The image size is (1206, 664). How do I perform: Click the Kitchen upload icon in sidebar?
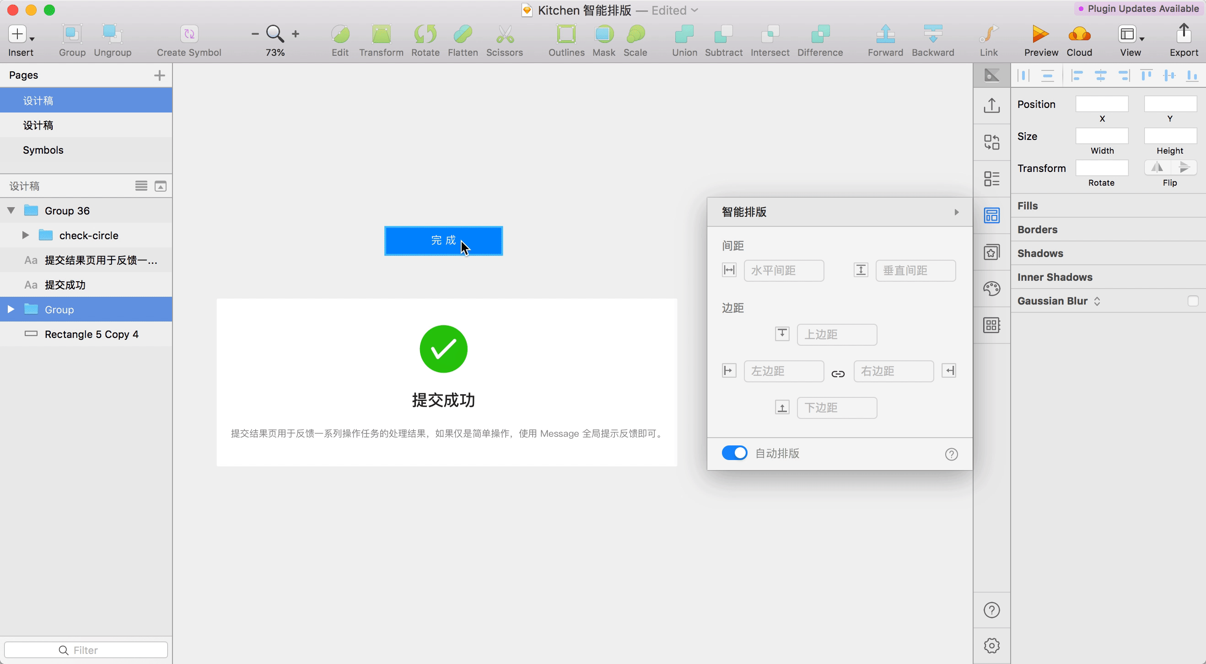(x=991, y=105)
